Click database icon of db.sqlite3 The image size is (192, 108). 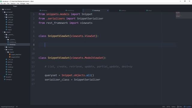(5, 77)
